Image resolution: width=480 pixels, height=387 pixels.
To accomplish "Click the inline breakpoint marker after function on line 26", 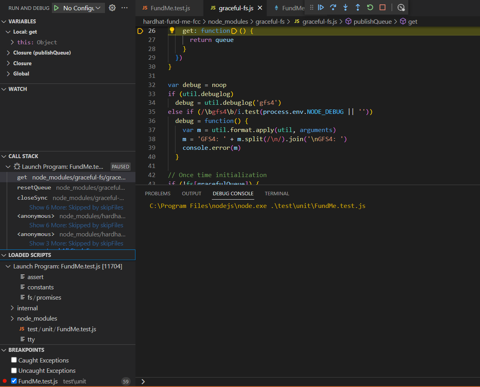I will (x=234, y=31).
